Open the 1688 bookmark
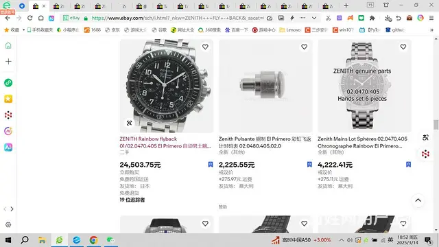This screenshot has height=247, width=439. [93, 30]
